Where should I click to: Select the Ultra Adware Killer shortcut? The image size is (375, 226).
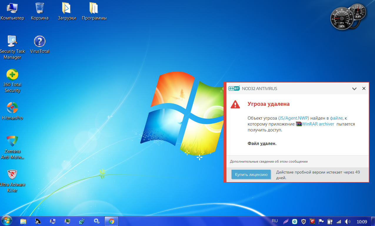tap(12, 181)
